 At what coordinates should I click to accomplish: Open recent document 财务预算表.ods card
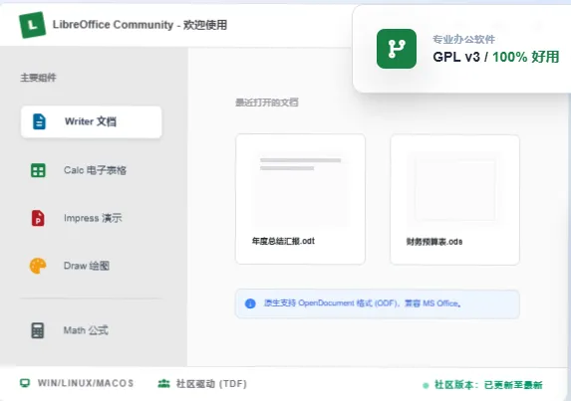click(x=454, y=200)
